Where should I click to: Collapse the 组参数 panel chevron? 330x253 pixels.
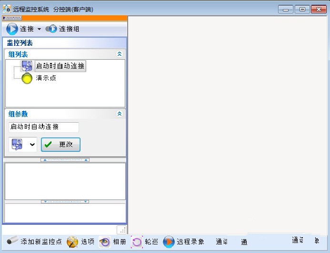click(120, 114)
